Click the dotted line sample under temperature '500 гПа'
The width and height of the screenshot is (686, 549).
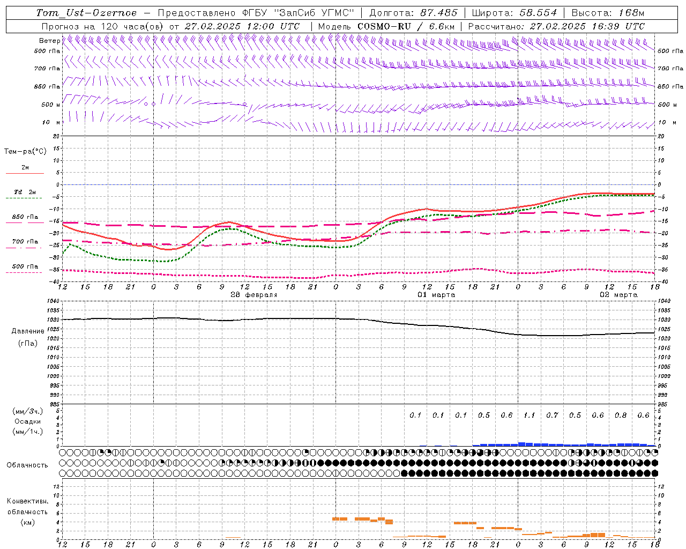click(x=24, y=272)
